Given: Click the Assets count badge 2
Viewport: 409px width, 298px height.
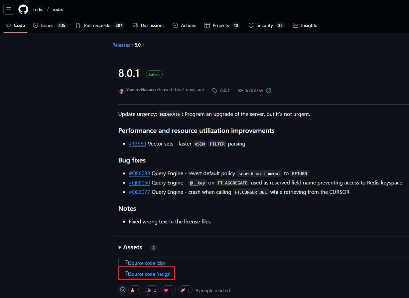Looking at the screenshot, I should click(x=153, y=248).
